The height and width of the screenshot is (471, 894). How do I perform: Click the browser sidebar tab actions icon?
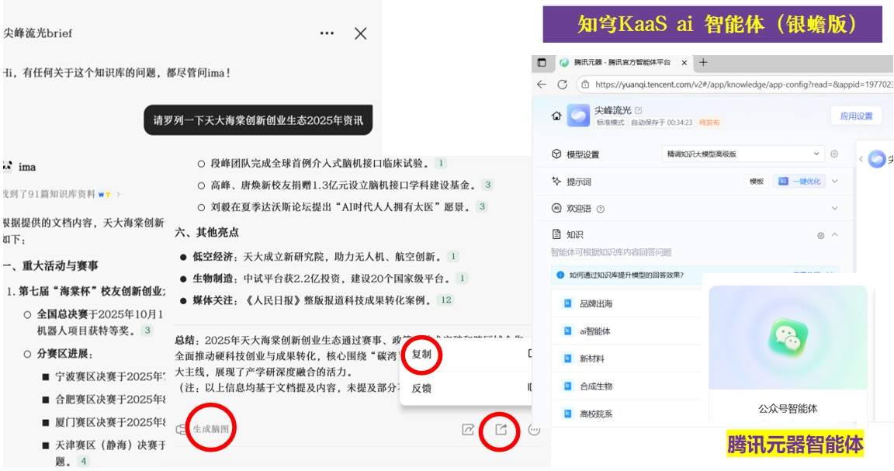[542, 63]
